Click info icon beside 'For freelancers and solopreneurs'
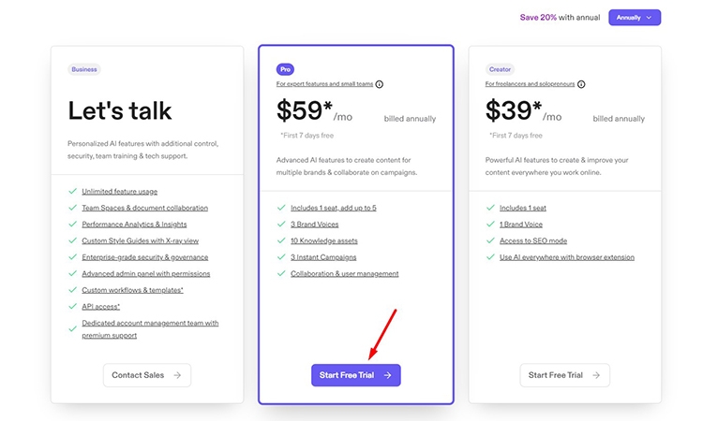703x421 pixels. 581,84
